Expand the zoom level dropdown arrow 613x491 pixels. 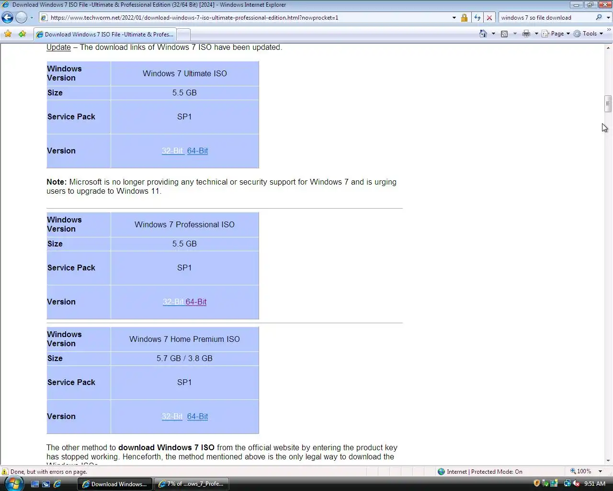600,471
